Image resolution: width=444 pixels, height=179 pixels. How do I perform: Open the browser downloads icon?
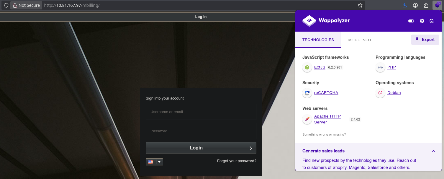tap(404, 5)
